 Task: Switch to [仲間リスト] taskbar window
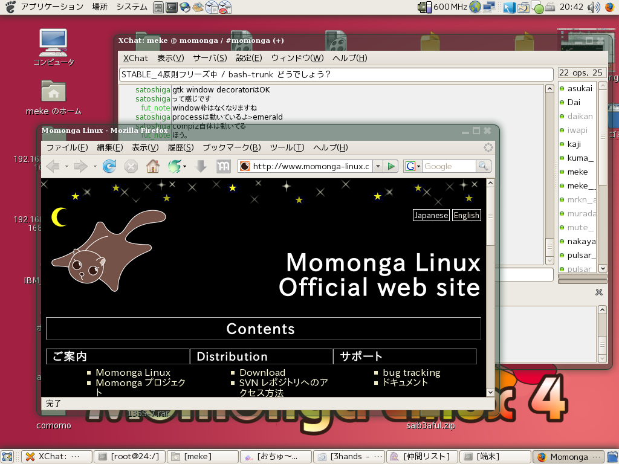point(422,457)
